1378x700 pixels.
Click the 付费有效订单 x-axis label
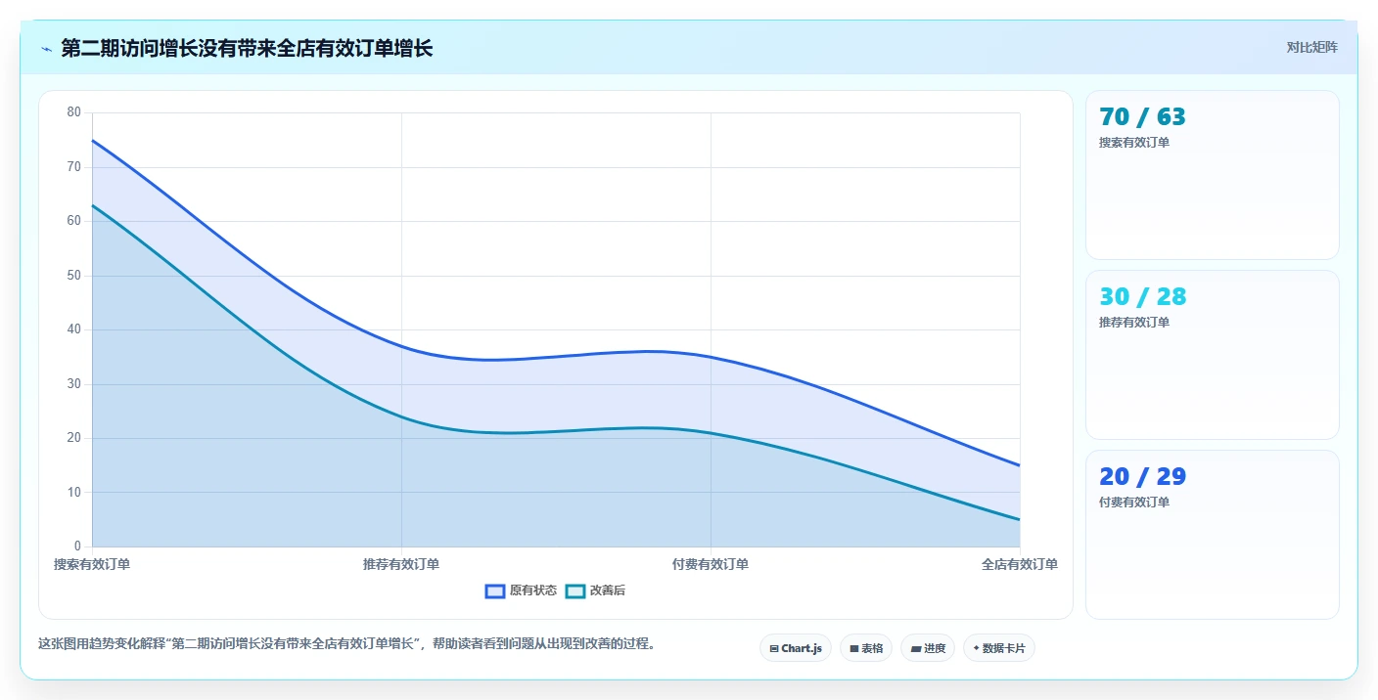(x=711, y=564)
